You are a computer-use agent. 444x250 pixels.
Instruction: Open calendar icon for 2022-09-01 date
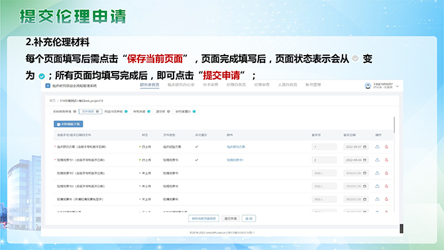[x=364, y=147]
